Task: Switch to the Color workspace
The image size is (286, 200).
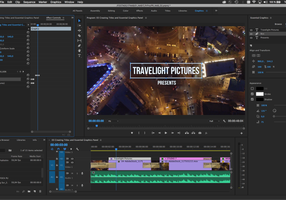Action: (x=126, y=11)
